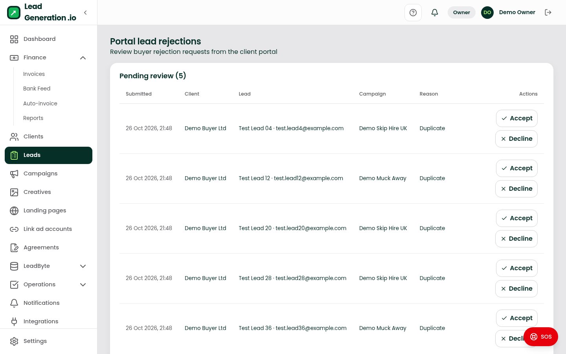Click the Pending review (5) heading
Image resolution: width=566 pixels, height=354 pixels.
[153, 76]
